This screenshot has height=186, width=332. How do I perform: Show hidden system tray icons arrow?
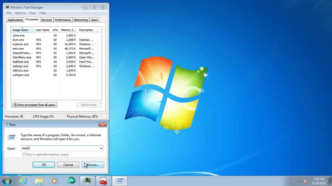pos(293,181)
